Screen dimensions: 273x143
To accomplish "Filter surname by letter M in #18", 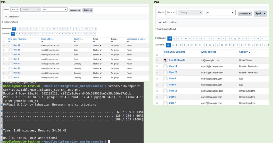I will point(218,45).
